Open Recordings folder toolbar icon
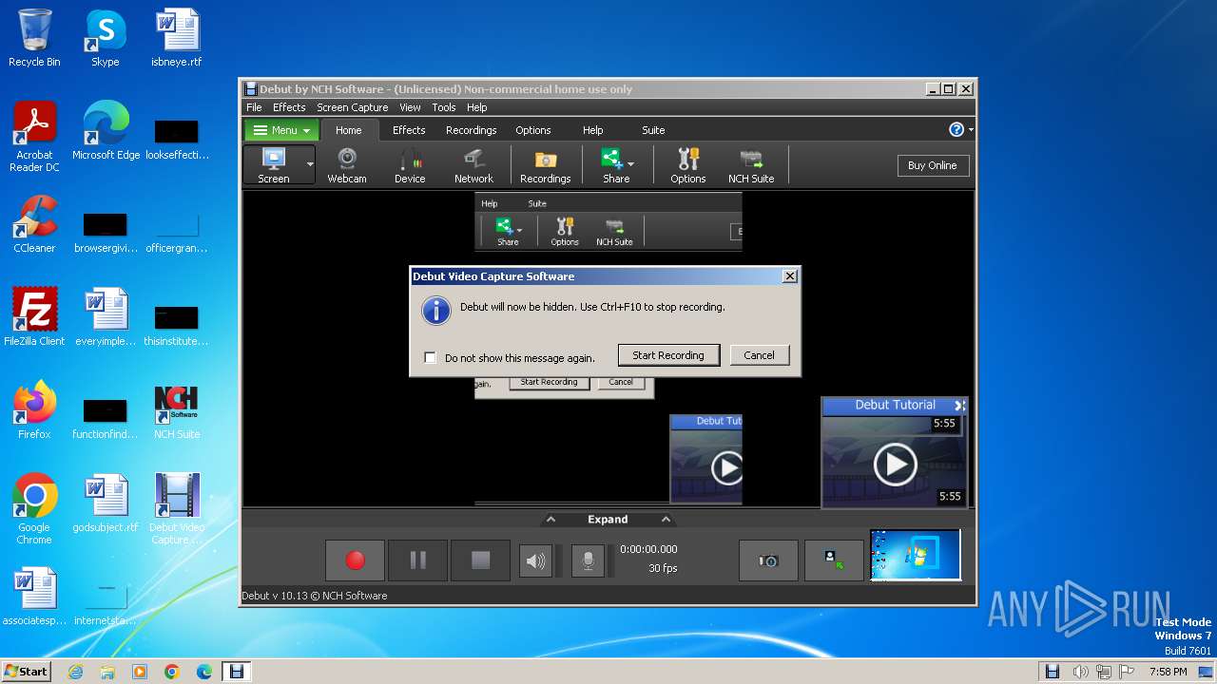This screenshot has height=684, width=1217. (x=545, y=165)
